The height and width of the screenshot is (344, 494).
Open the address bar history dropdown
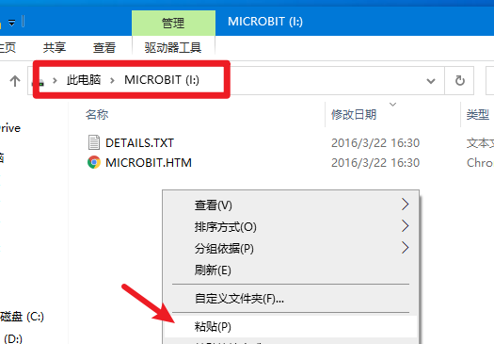431,81
